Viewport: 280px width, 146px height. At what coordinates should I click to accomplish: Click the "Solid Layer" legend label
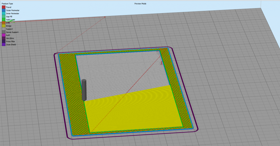[11, 20]
